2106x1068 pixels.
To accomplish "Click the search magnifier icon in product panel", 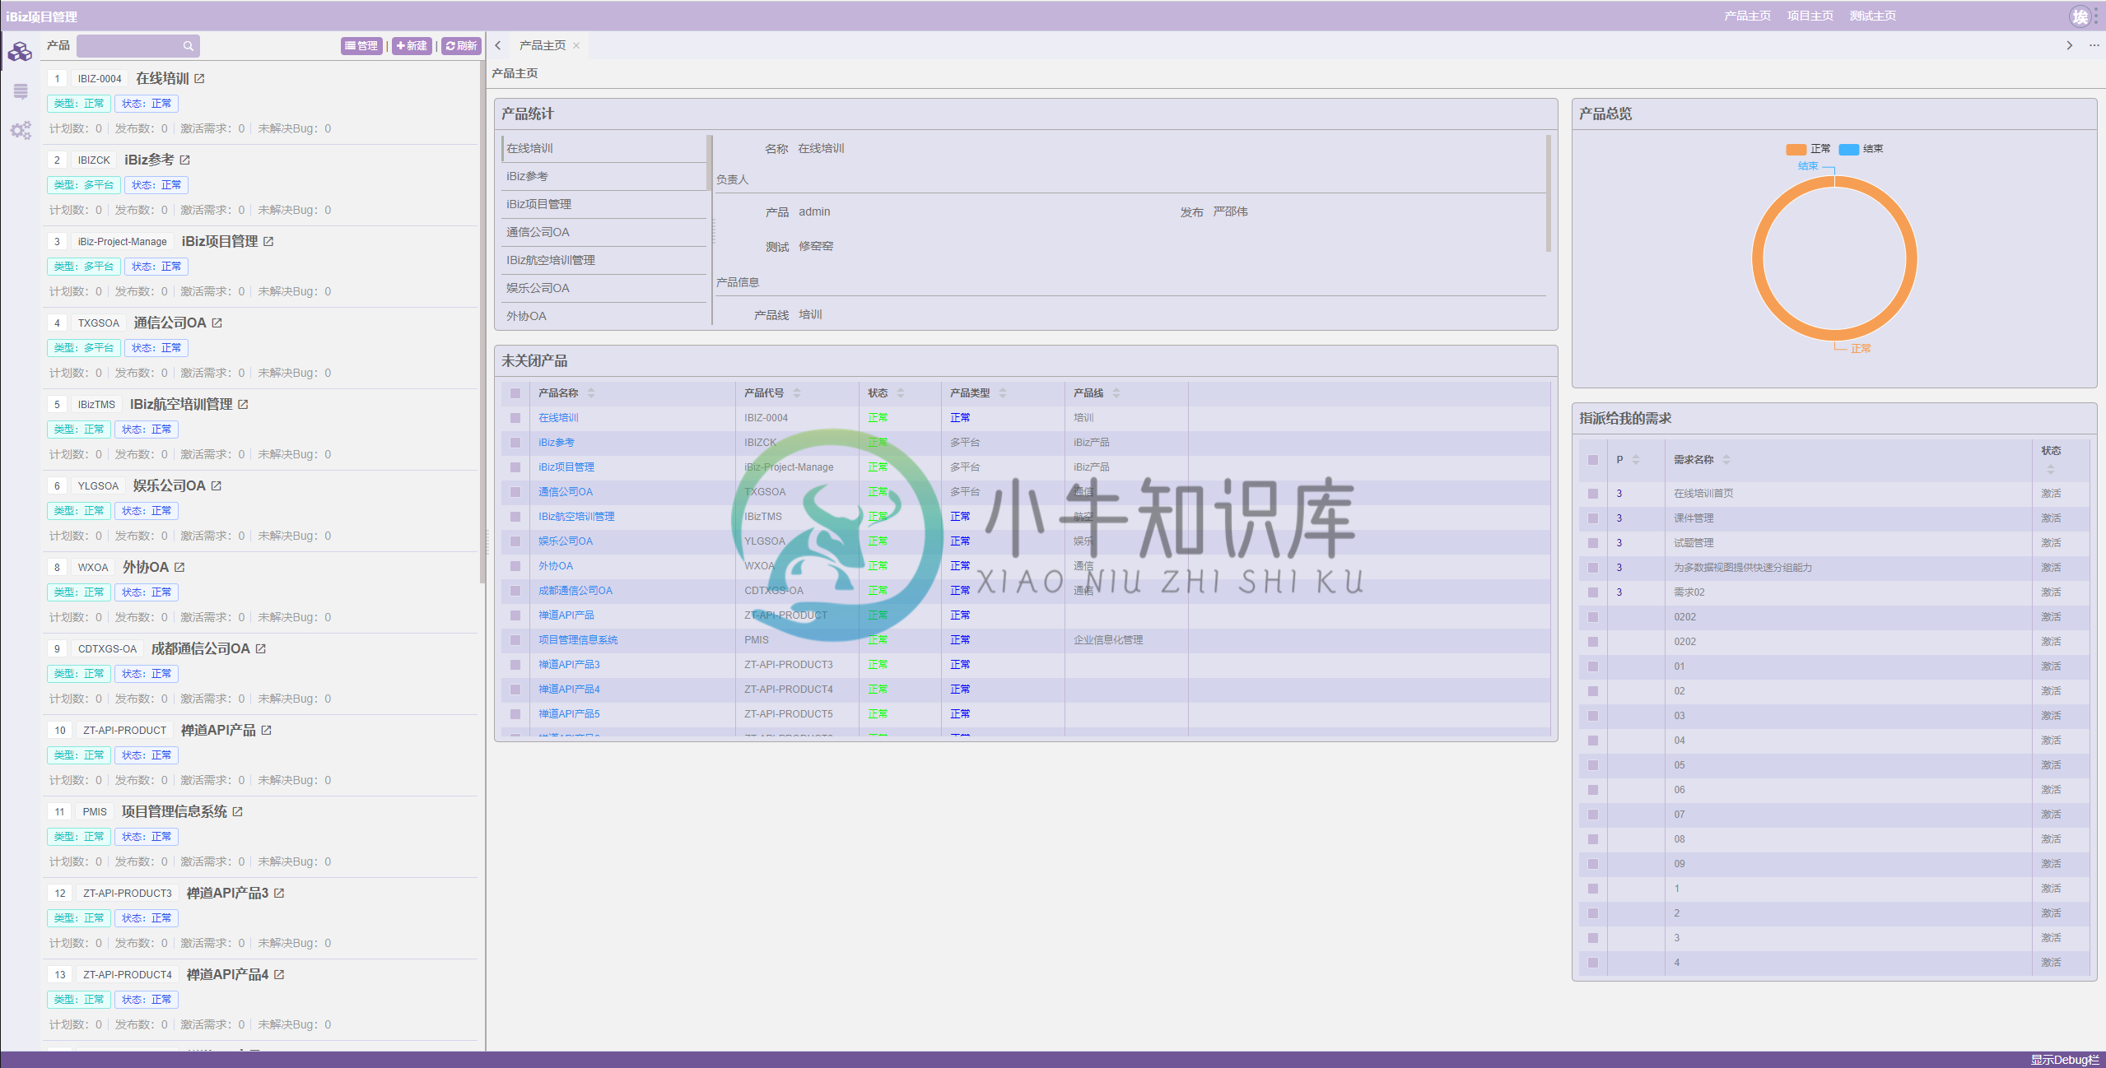I will pyautogui.click(x=189, y=46).
